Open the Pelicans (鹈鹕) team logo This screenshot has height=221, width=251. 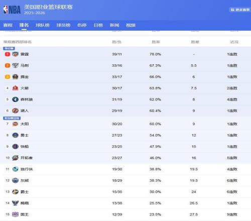point(15,203)
